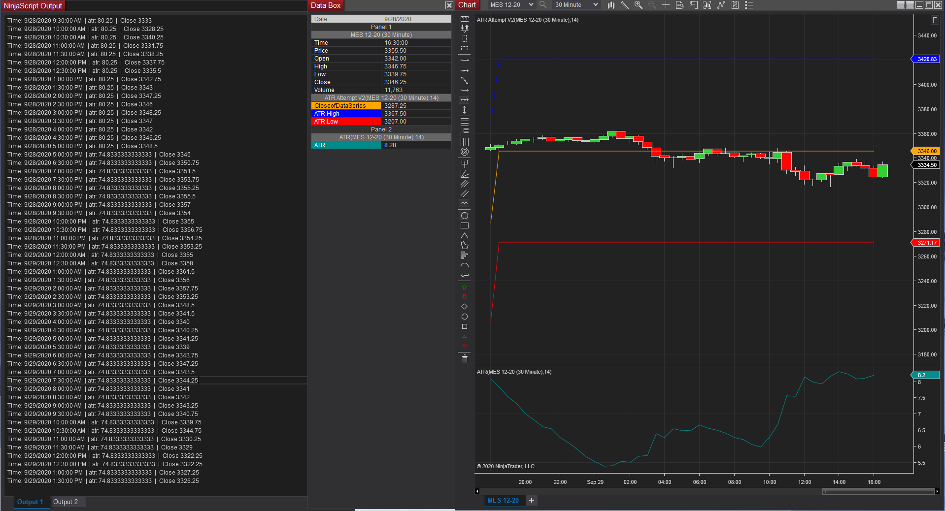Open the chart bar style icon

point(611,5)
